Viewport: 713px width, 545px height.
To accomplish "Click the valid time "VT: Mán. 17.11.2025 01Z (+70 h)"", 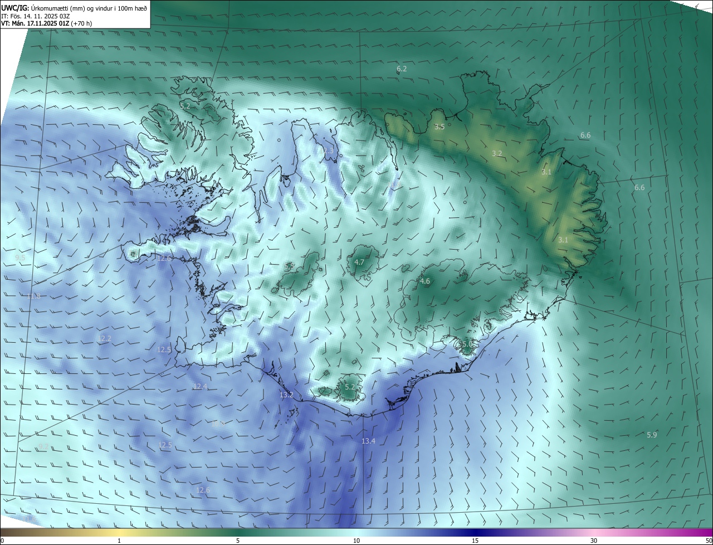I will point(46,23).
